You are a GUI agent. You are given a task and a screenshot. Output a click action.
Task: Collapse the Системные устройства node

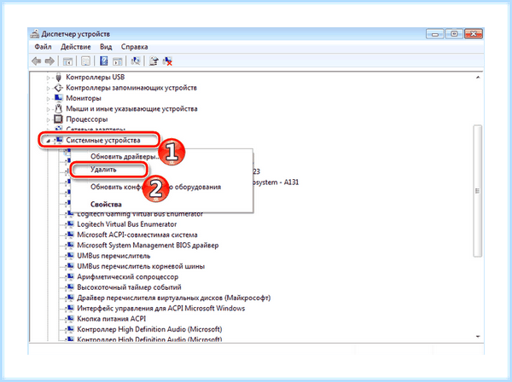(x=48, y=141)
